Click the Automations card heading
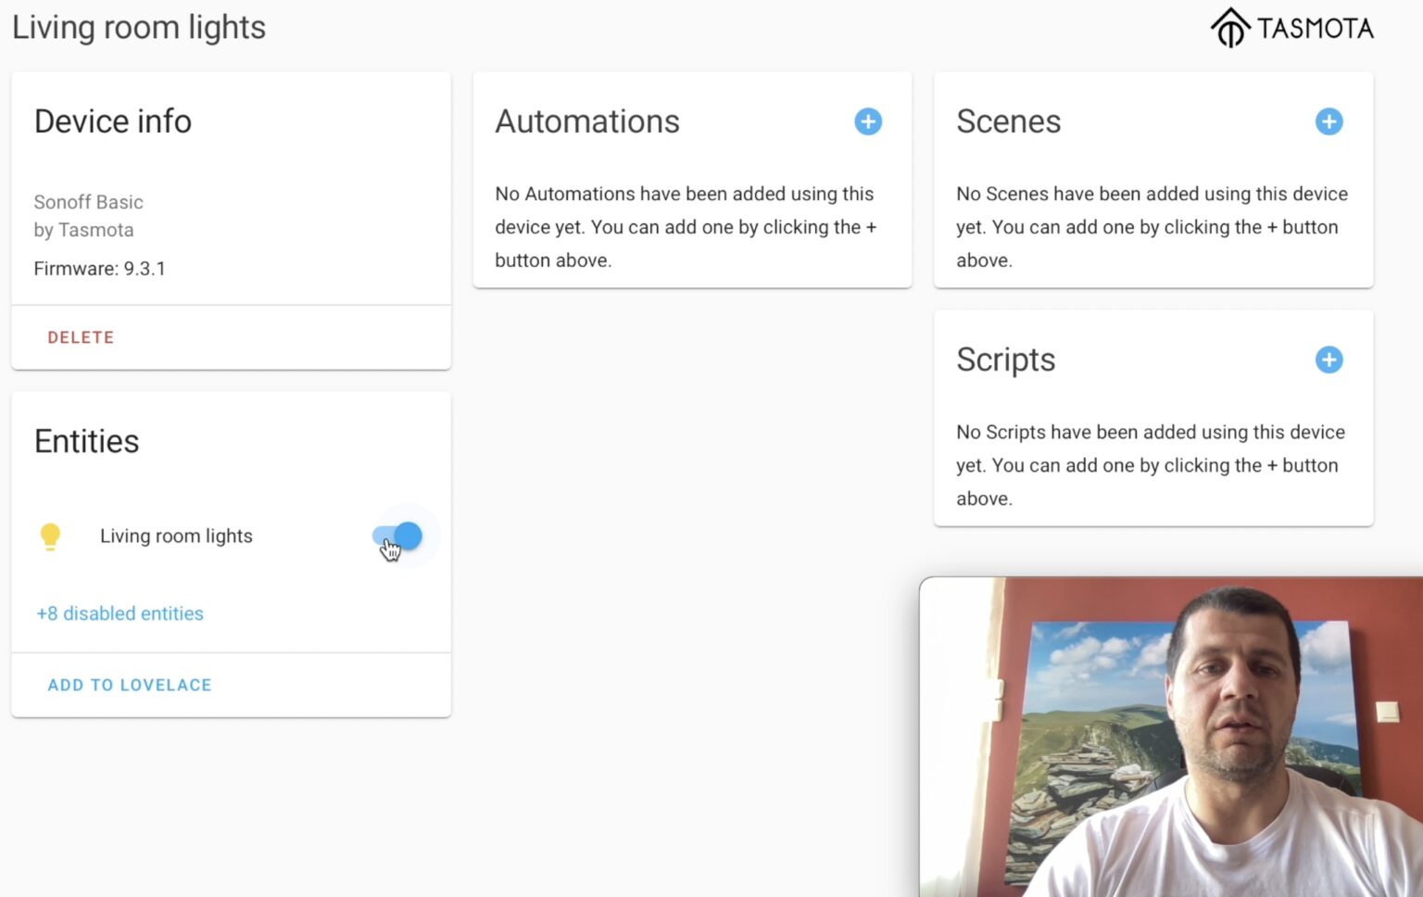Viewport: 1423px width, 897px height. [x=587, y=121]
